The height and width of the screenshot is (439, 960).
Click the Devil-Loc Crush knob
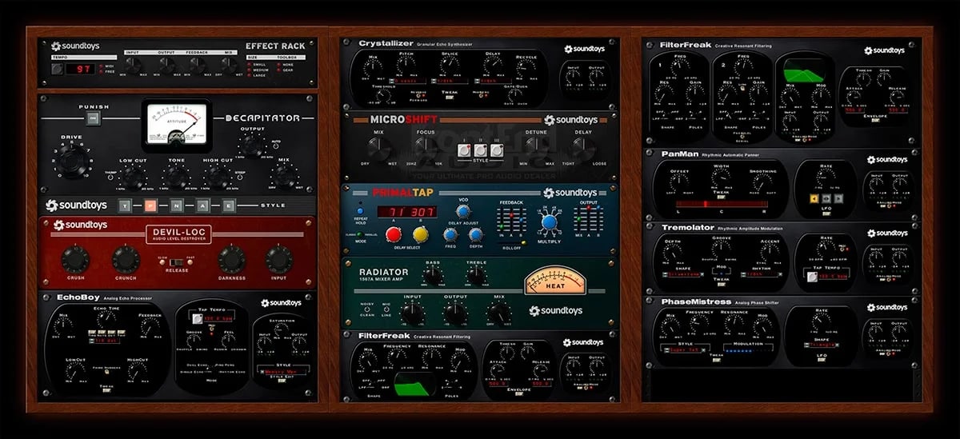pos(75,258)
